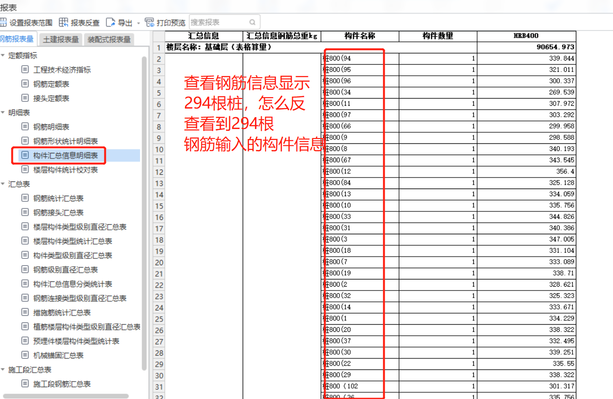Click the 报表反查 toolbar icon
613x399 pixels.
pyautogui.click(x=63, y=22)
